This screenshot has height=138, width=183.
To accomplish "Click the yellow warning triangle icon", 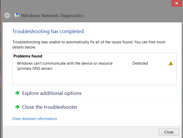I will (171, 63).
